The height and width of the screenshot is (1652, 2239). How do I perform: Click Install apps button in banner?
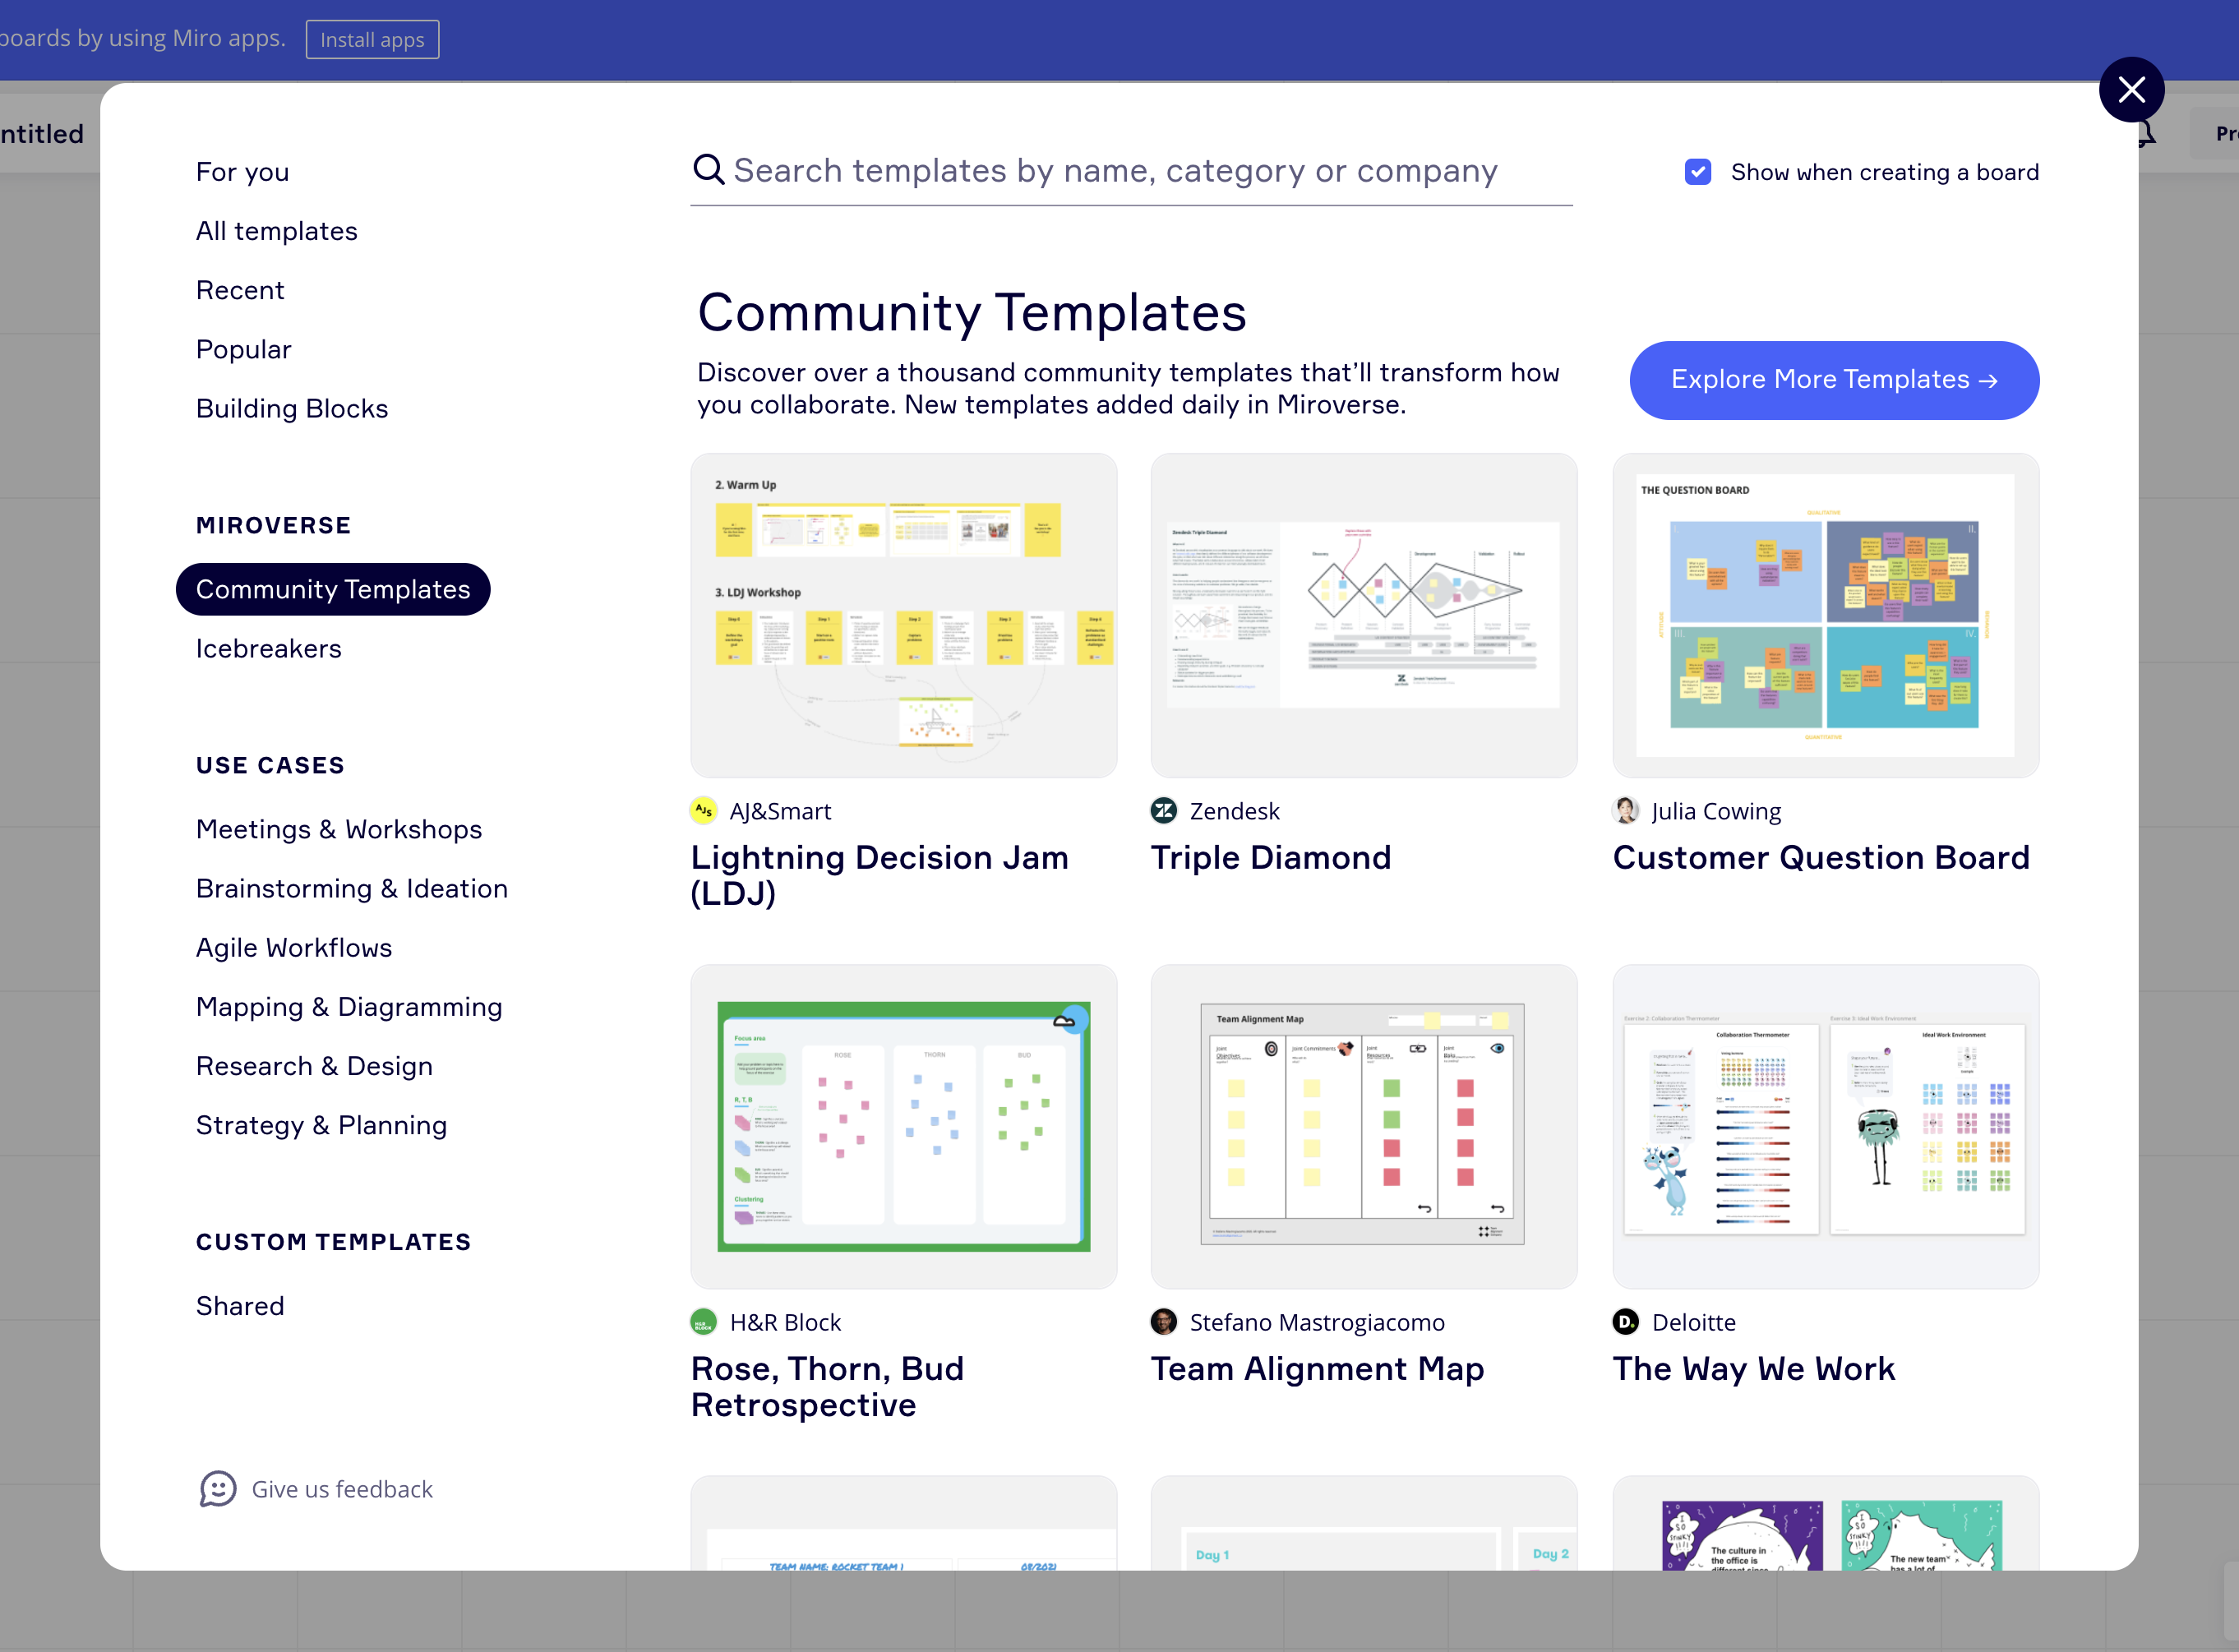point(372,40)
